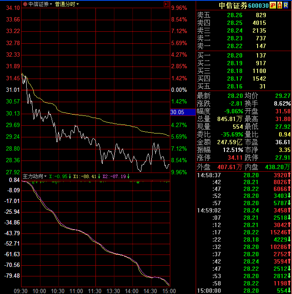Open the 中信证券 stock name dropdown

pos(40,4)
